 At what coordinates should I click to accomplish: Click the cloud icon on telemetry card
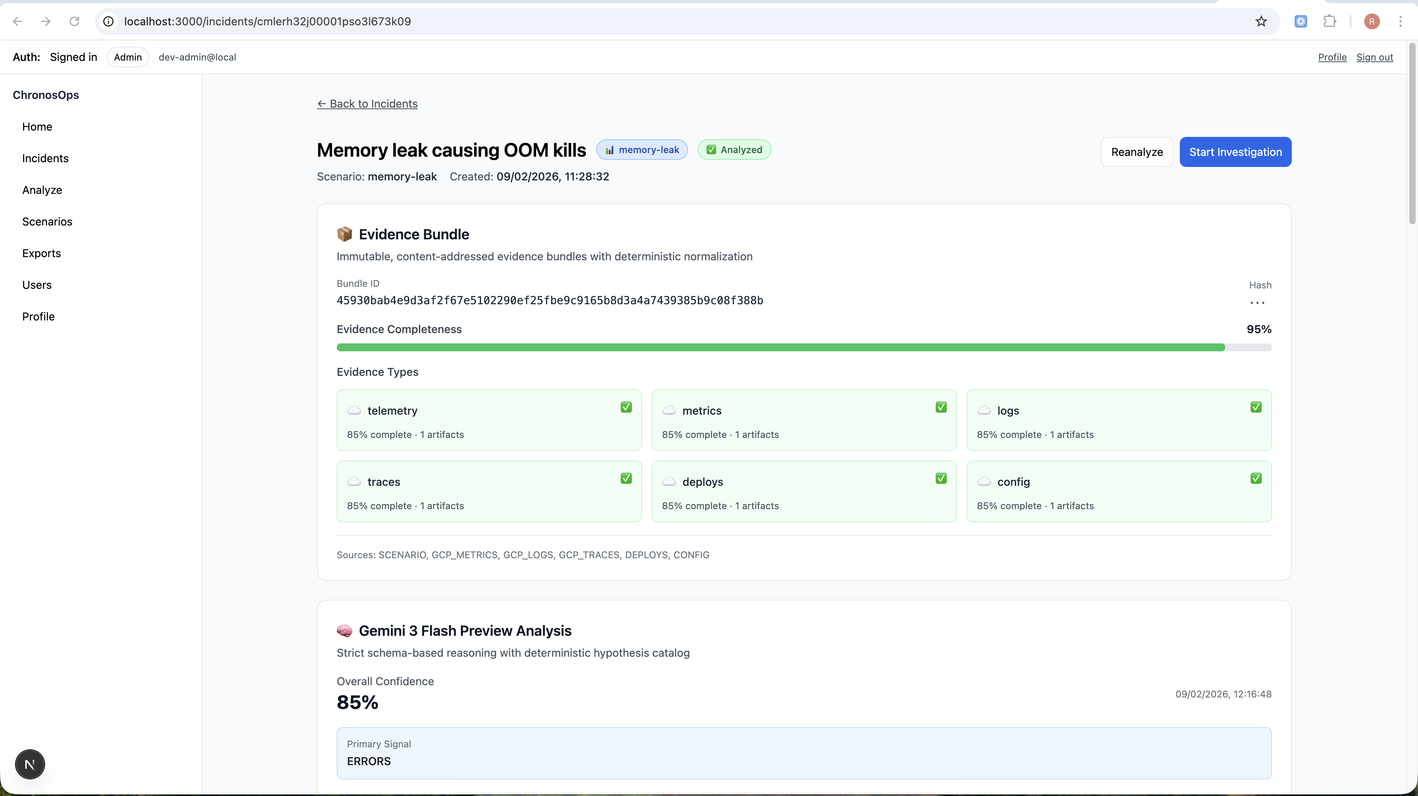coord(354,411)
